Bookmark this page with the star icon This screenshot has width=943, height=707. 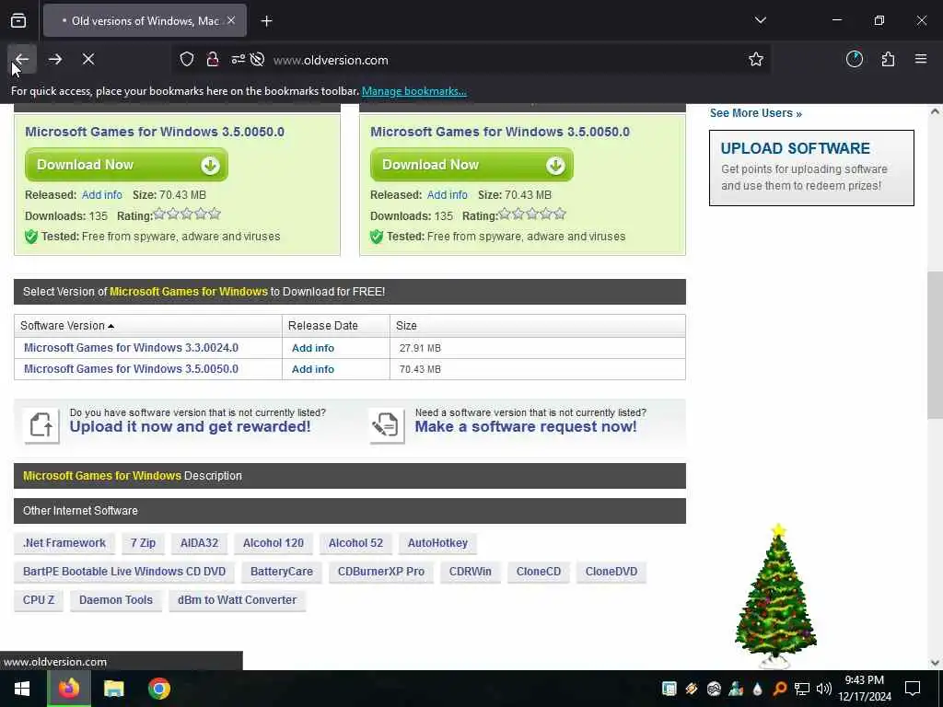(x=756, y=60)
